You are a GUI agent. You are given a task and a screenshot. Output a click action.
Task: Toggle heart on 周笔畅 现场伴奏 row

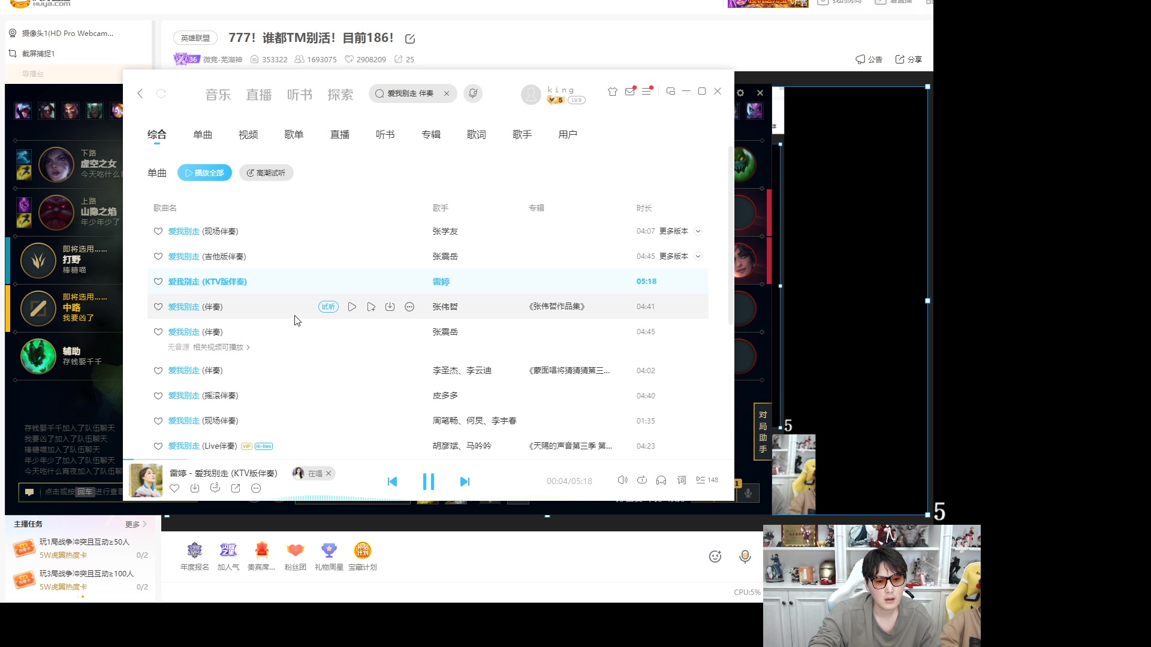click(x=158, y=421)
